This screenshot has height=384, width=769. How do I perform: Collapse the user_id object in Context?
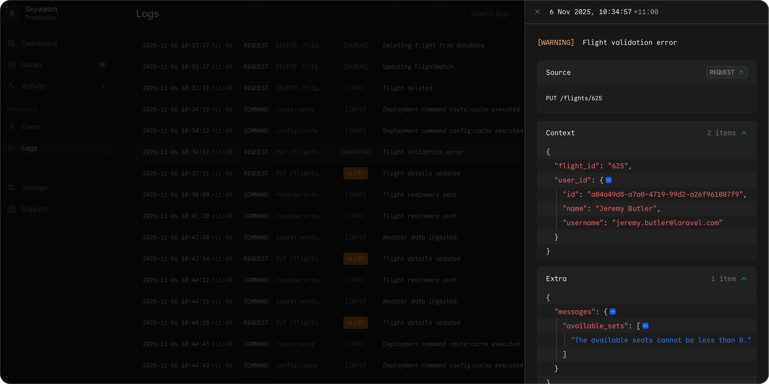(608, 180)
